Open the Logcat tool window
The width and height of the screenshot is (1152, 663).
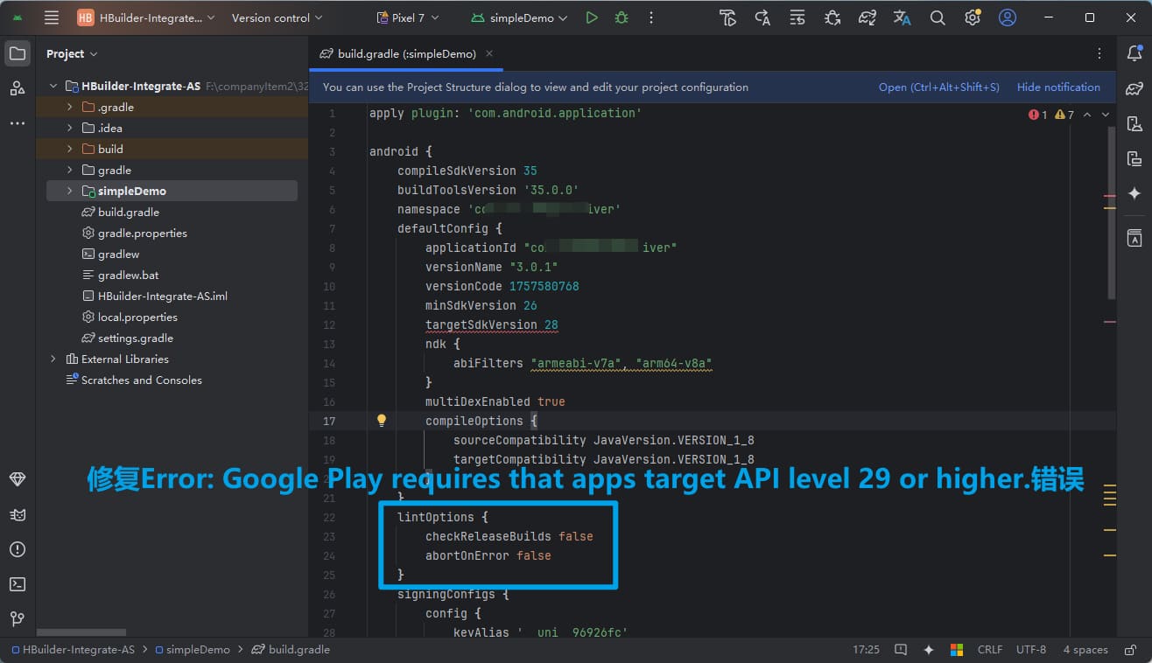click(18, 514)
